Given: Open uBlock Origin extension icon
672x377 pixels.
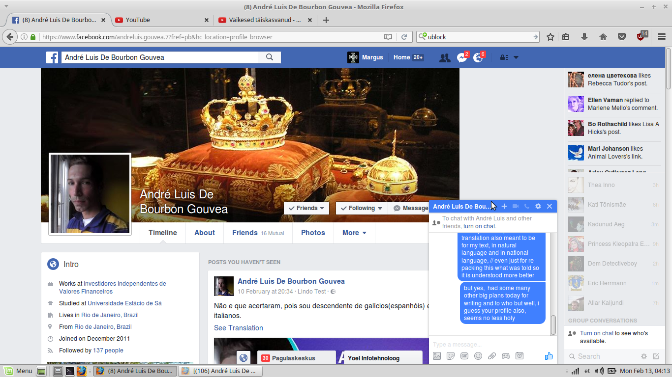Looking at the screenshot, I should 641,36.
